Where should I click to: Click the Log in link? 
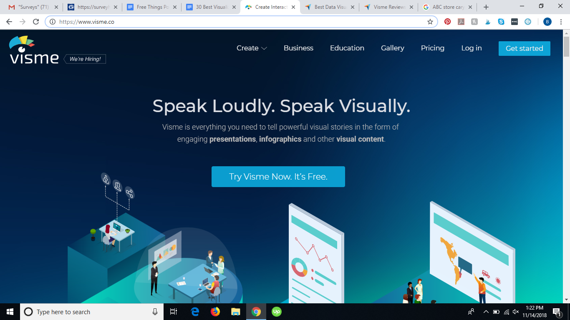coord(472,48)
